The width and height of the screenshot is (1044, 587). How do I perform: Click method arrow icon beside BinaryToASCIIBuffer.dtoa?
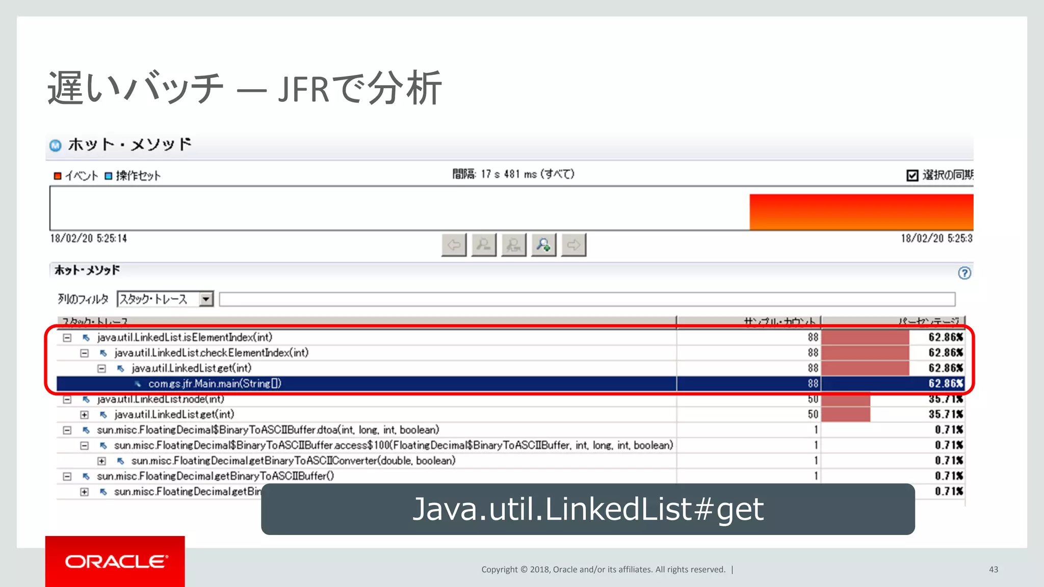pyautogui.click(x=86, y=430)
